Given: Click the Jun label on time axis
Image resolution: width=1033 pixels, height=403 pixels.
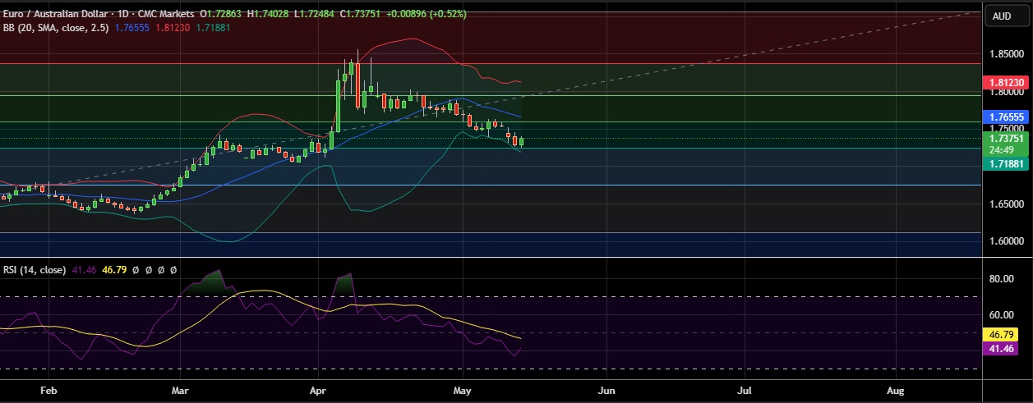Looking at the screenshot, I should click(x=606, y=391).
